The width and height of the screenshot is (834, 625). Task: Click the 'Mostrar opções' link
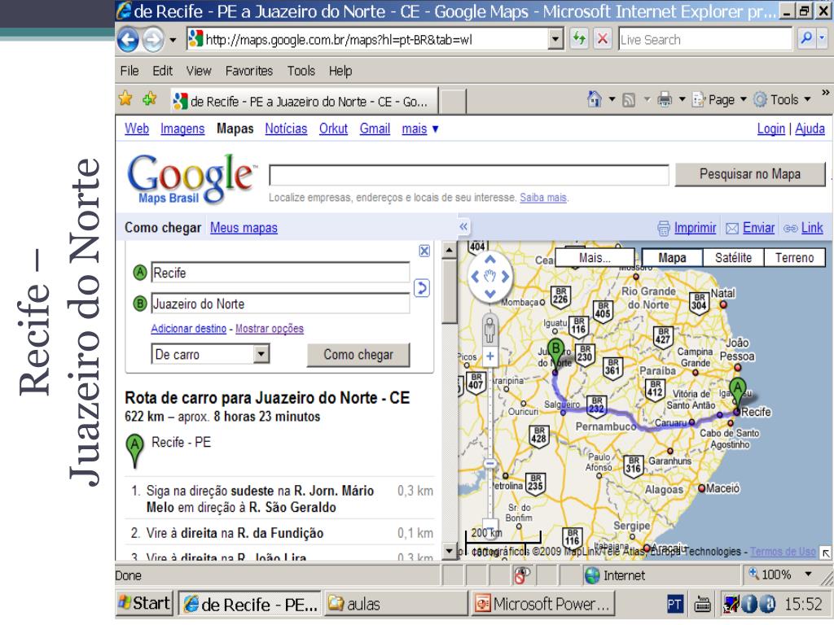[270, 329]
